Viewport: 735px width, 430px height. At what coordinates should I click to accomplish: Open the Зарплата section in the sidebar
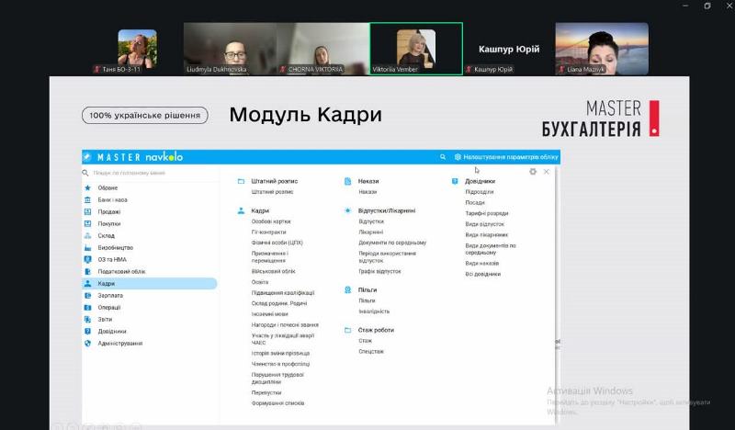point(110,296)
